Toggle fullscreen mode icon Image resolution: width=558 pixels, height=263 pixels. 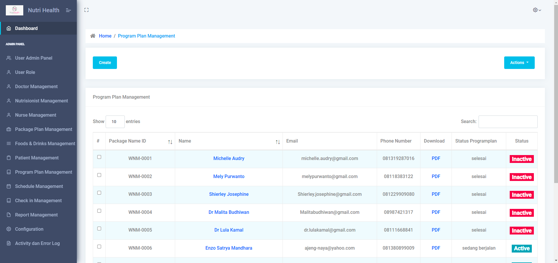tap(86, 10)
